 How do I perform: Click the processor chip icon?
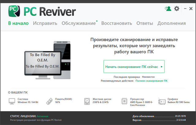pos(124,101)
